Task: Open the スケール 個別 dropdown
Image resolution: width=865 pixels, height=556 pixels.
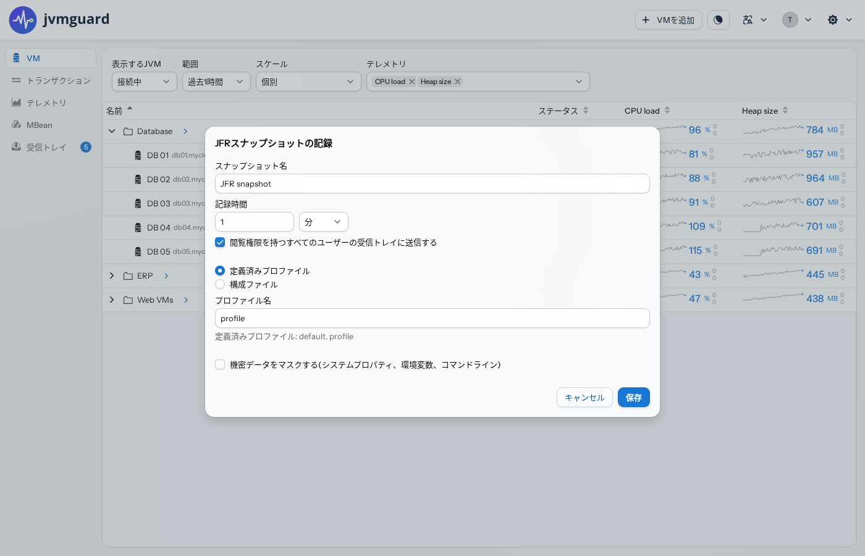Action: (x=308, y=82)
